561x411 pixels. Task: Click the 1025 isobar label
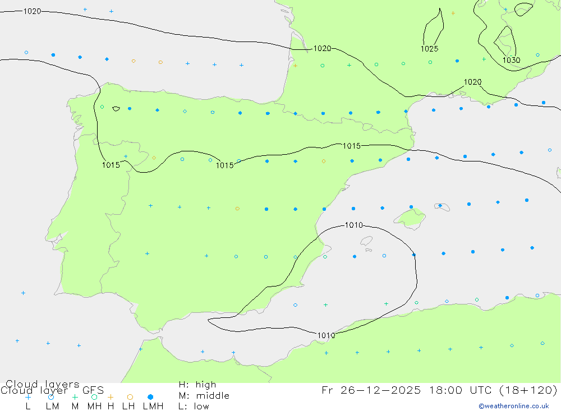coord(429,49)
